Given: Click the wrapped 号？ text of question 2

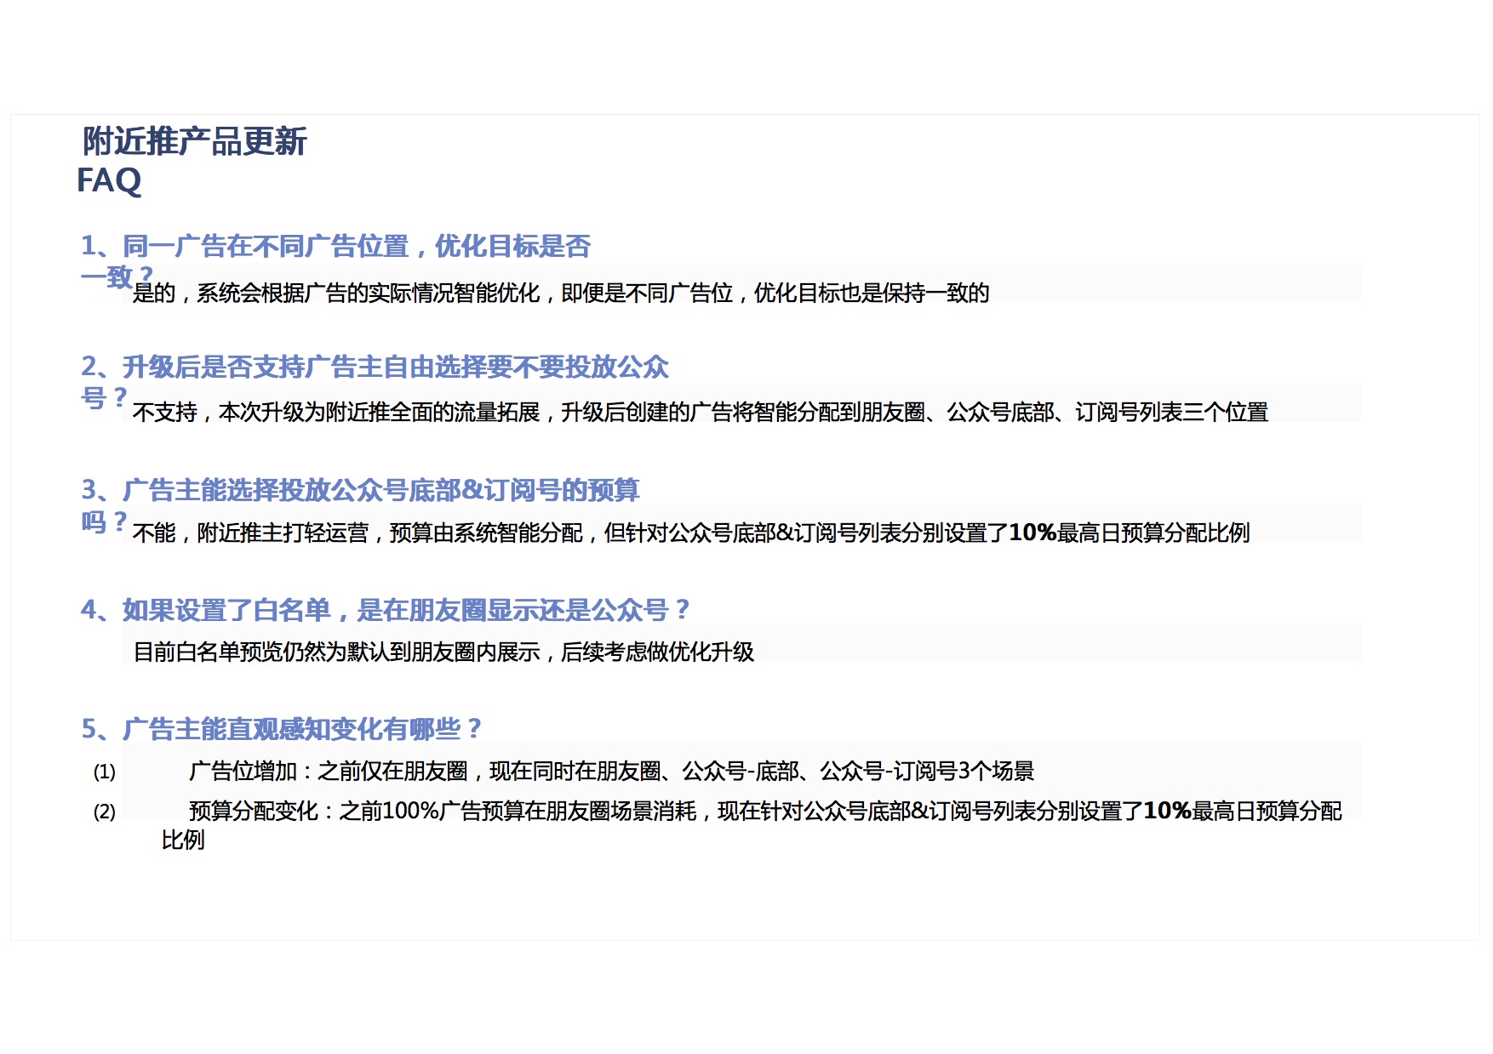Looking at the screenshot, I should tap(104, 397).
